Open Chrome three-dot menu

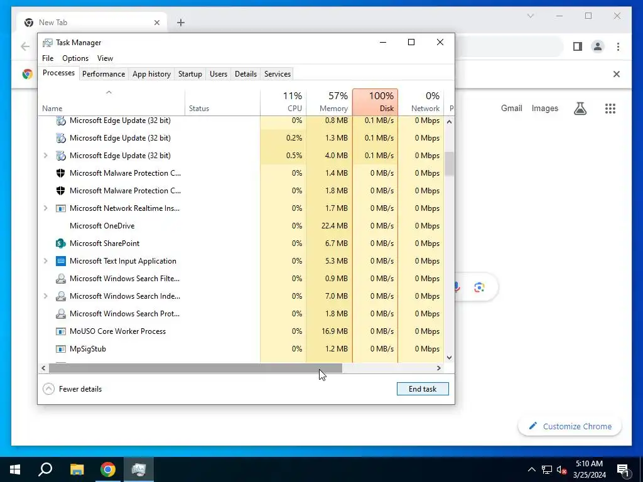(618, 46)
